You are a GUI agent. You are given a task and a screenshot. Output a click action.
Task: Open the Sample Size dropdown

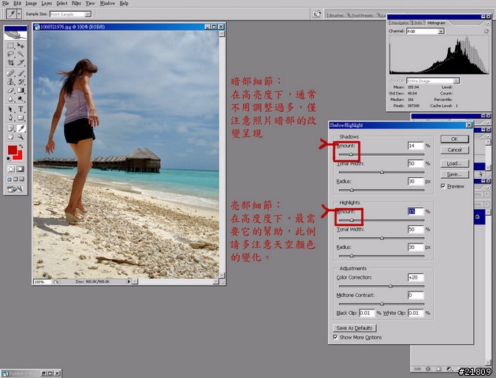(88, 14)
